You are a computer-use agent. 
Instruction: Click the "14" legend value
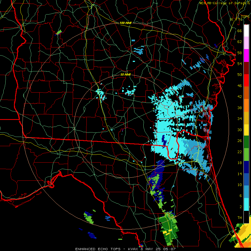coord(240,174)
